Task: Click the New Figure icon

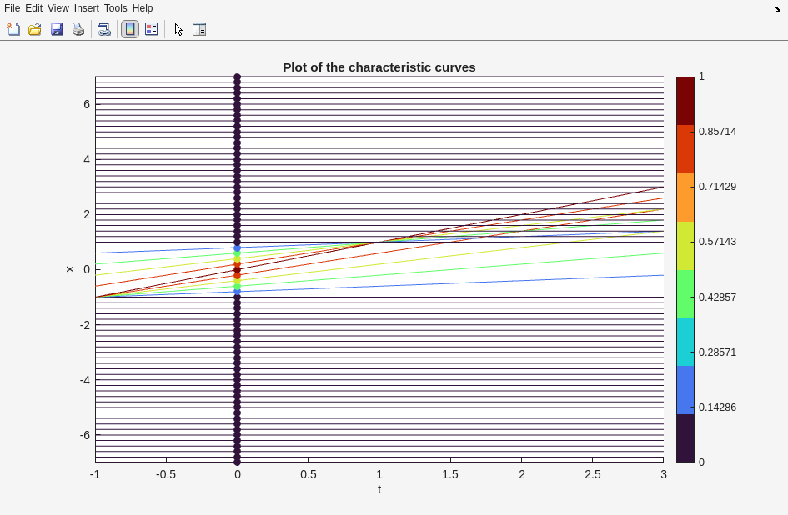Action: (x=13, y=29)
